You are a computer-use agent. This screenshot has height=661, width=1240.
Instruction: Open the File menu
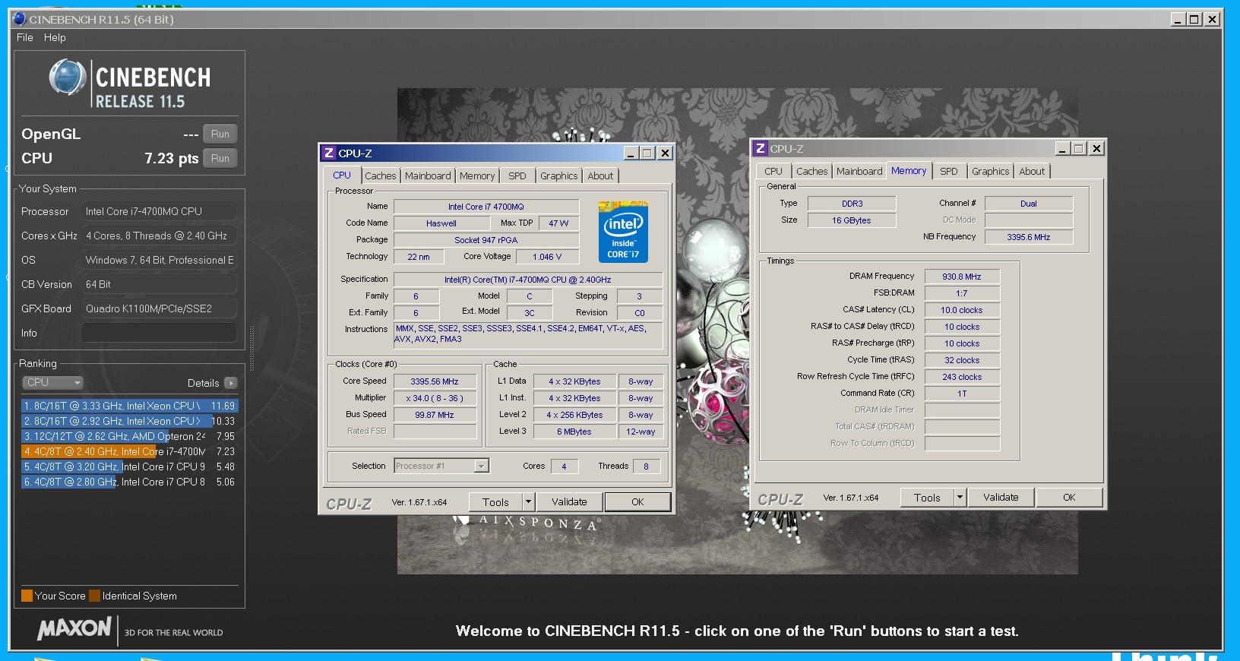click(25, 37)
